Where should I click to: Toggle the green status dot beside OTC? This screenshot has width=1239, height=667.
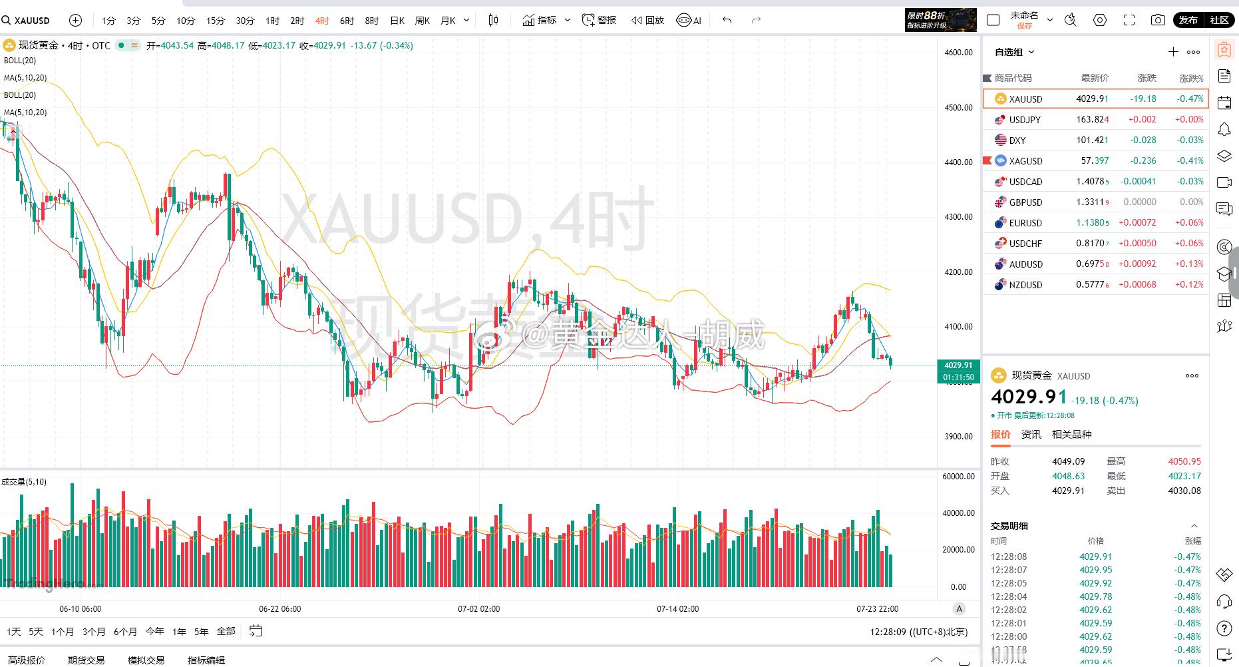point(121,46)
